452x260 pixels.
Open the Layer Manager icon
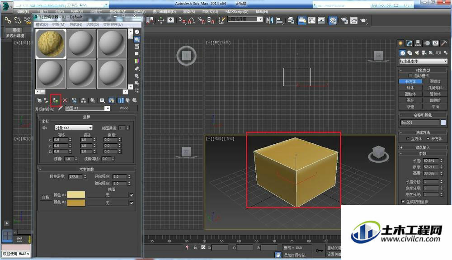tap(291, 20)
